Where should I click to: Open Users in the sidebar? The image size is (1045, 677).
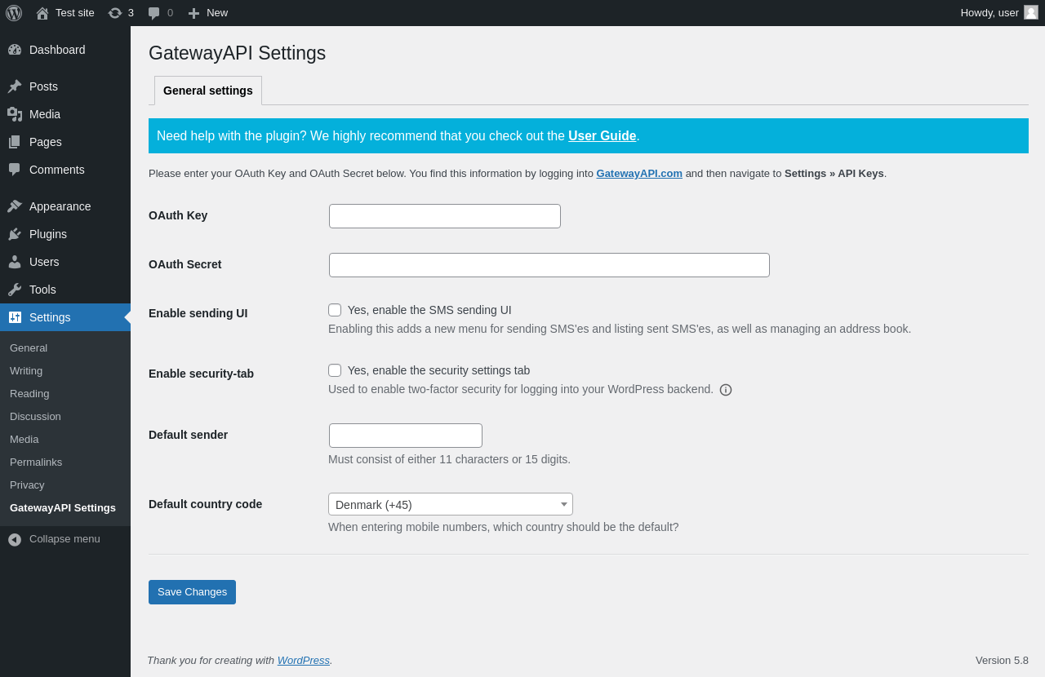[44, 262]
